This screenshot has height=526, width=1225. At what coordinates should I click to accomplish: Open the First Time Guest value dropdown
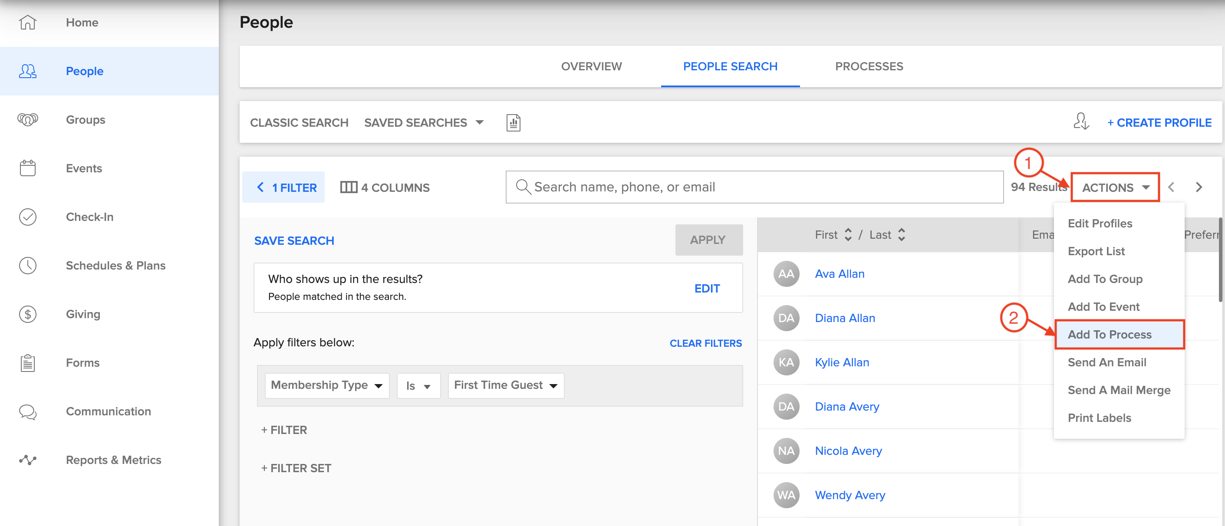click(x=505, y=385)
